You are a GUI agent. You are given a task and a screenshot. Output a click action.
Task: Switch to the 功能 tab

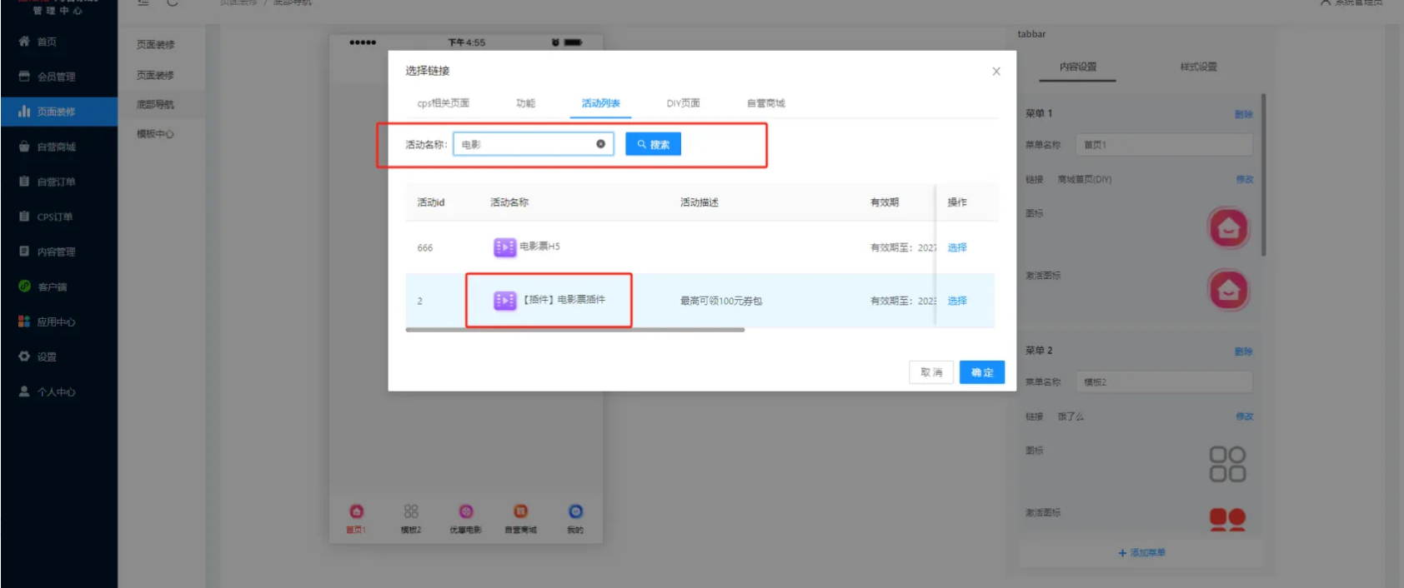525,103
